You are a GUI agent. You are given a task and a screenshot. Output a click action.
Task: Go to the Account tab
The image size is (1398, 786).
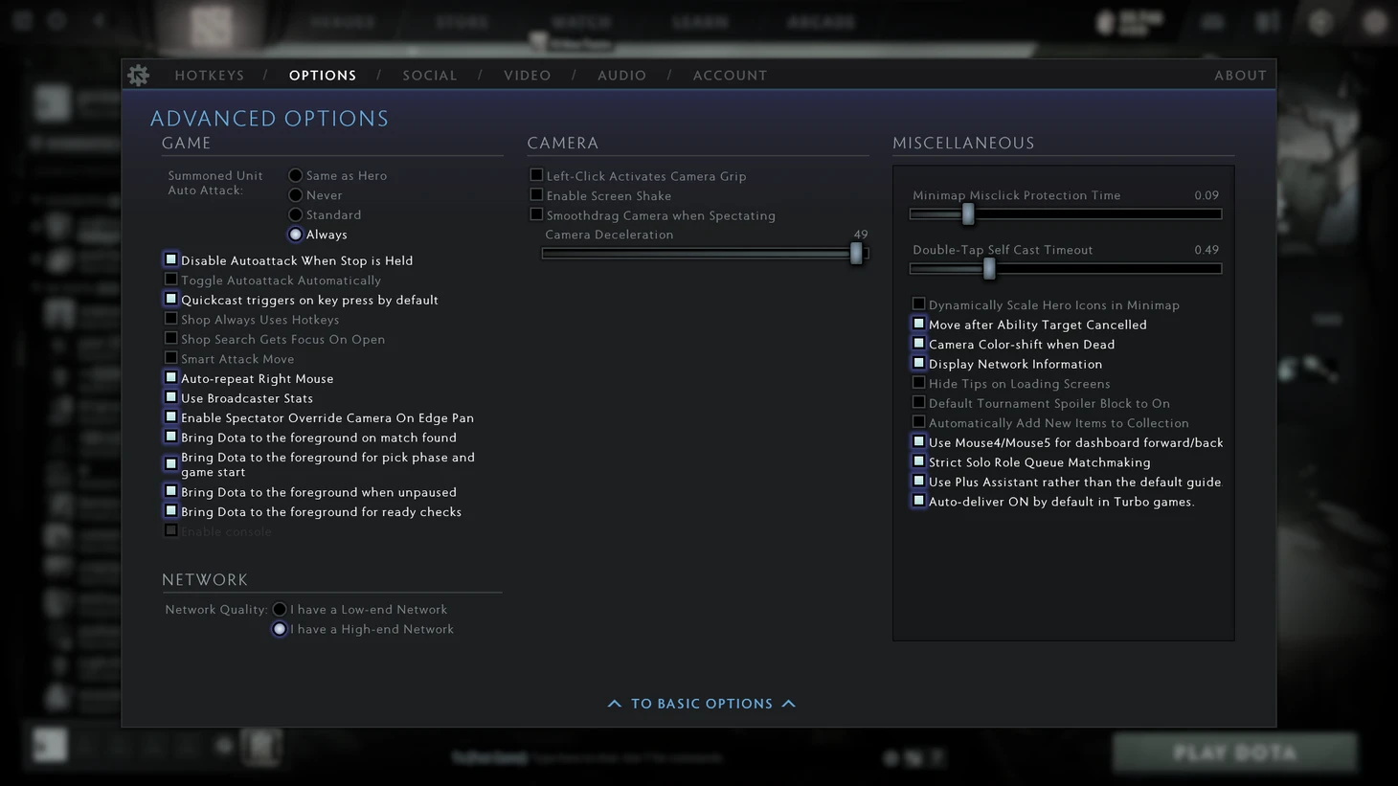[x=731, y=76]
